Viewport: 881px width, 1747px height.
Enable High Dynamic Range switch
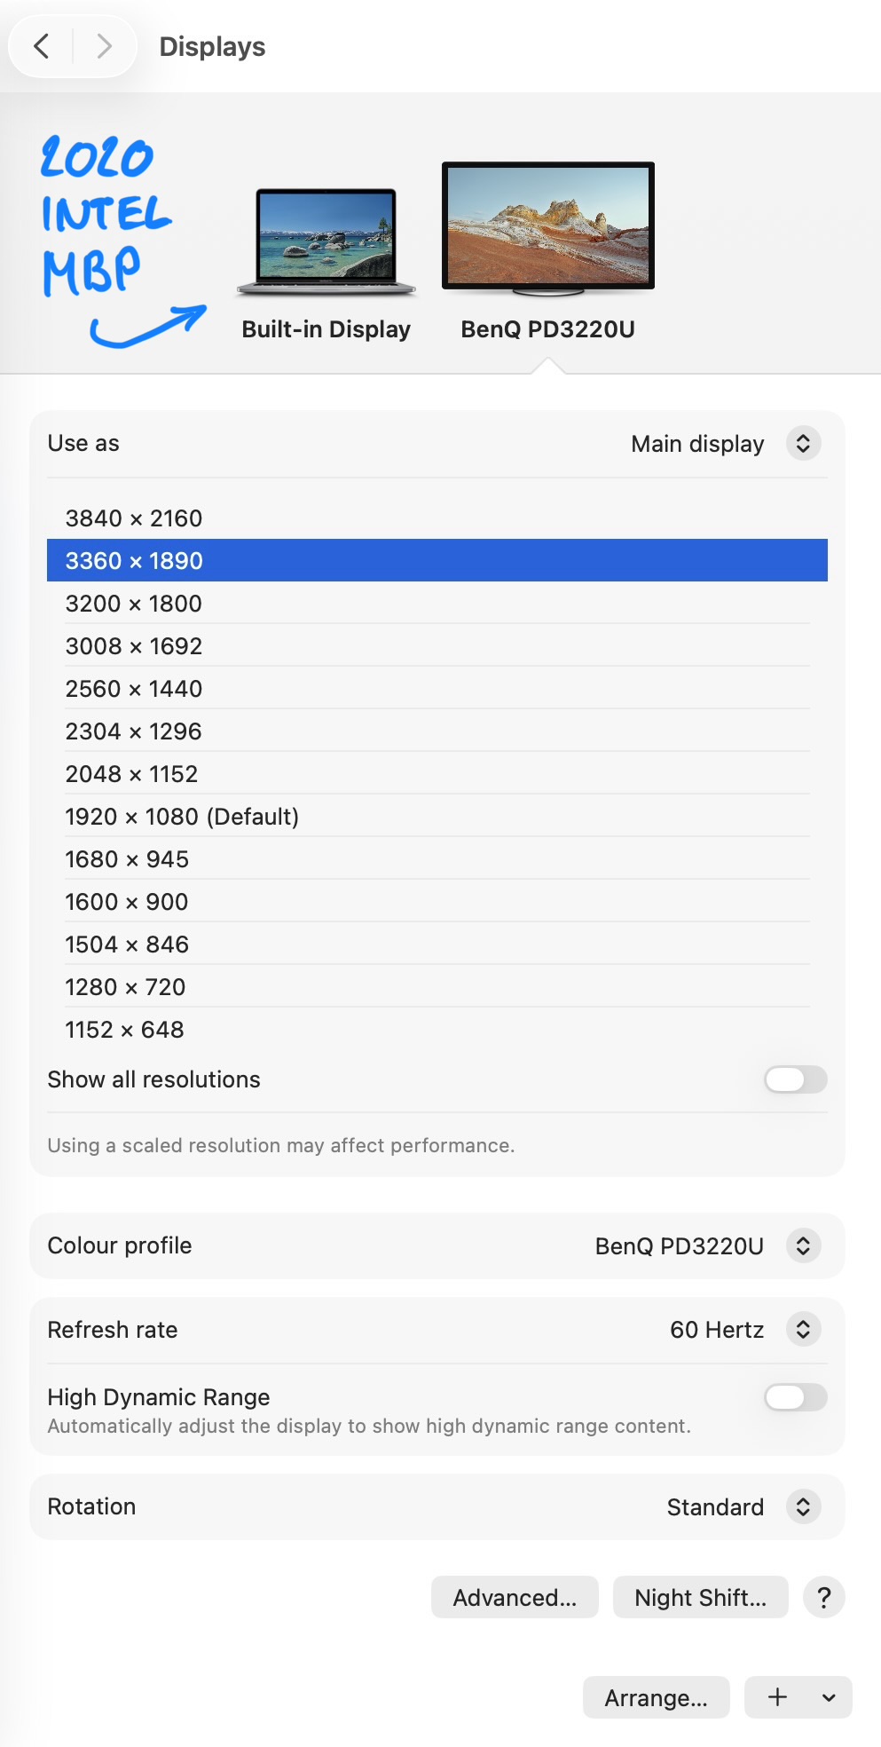[x=795, y=1397]
